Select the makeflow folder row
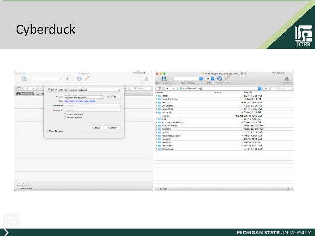Screen dimensions: 315x236 224,129
